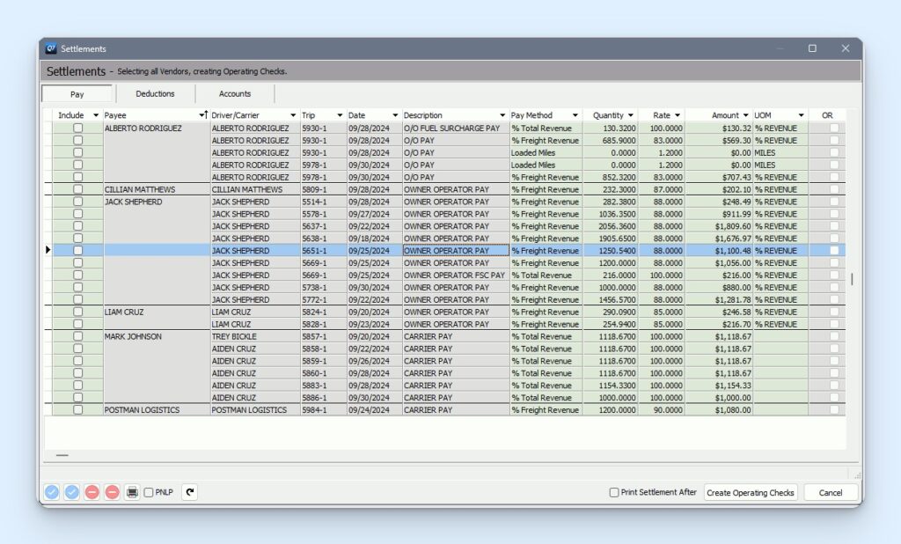The image size is (901, 544).
Task: Switch to the Pay tab
Action: 77,93
